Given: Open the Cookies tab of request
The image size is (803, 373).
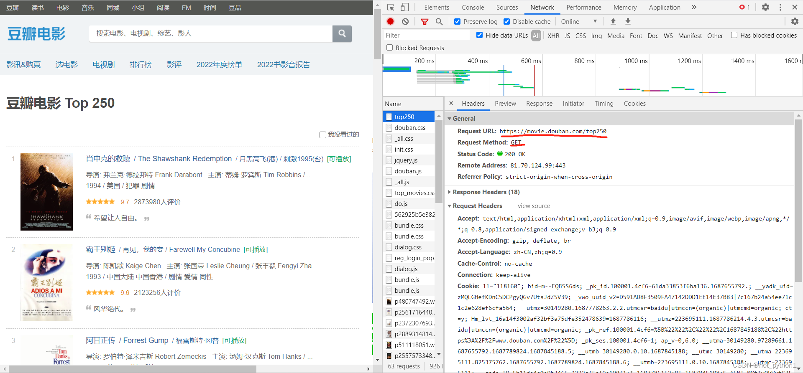Looking at the screenshot, I should point(634,103).
